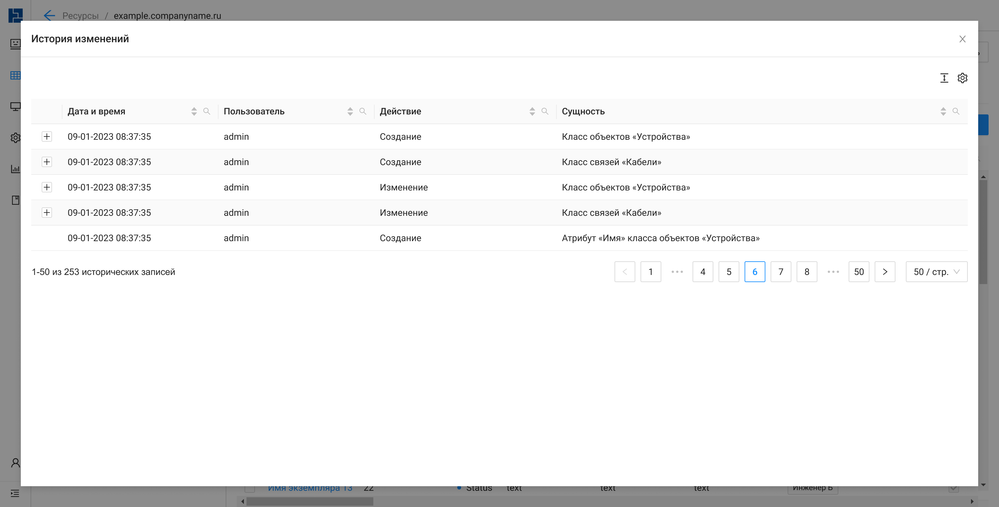Sort by Пользователь column header
The image size is (999, 507).
click(x=350, y=111)
